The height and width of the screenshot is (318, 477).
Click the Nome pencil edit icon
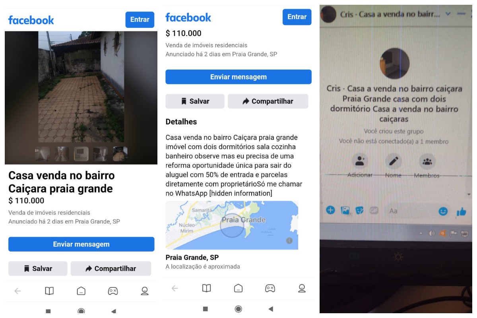(394, 161)
